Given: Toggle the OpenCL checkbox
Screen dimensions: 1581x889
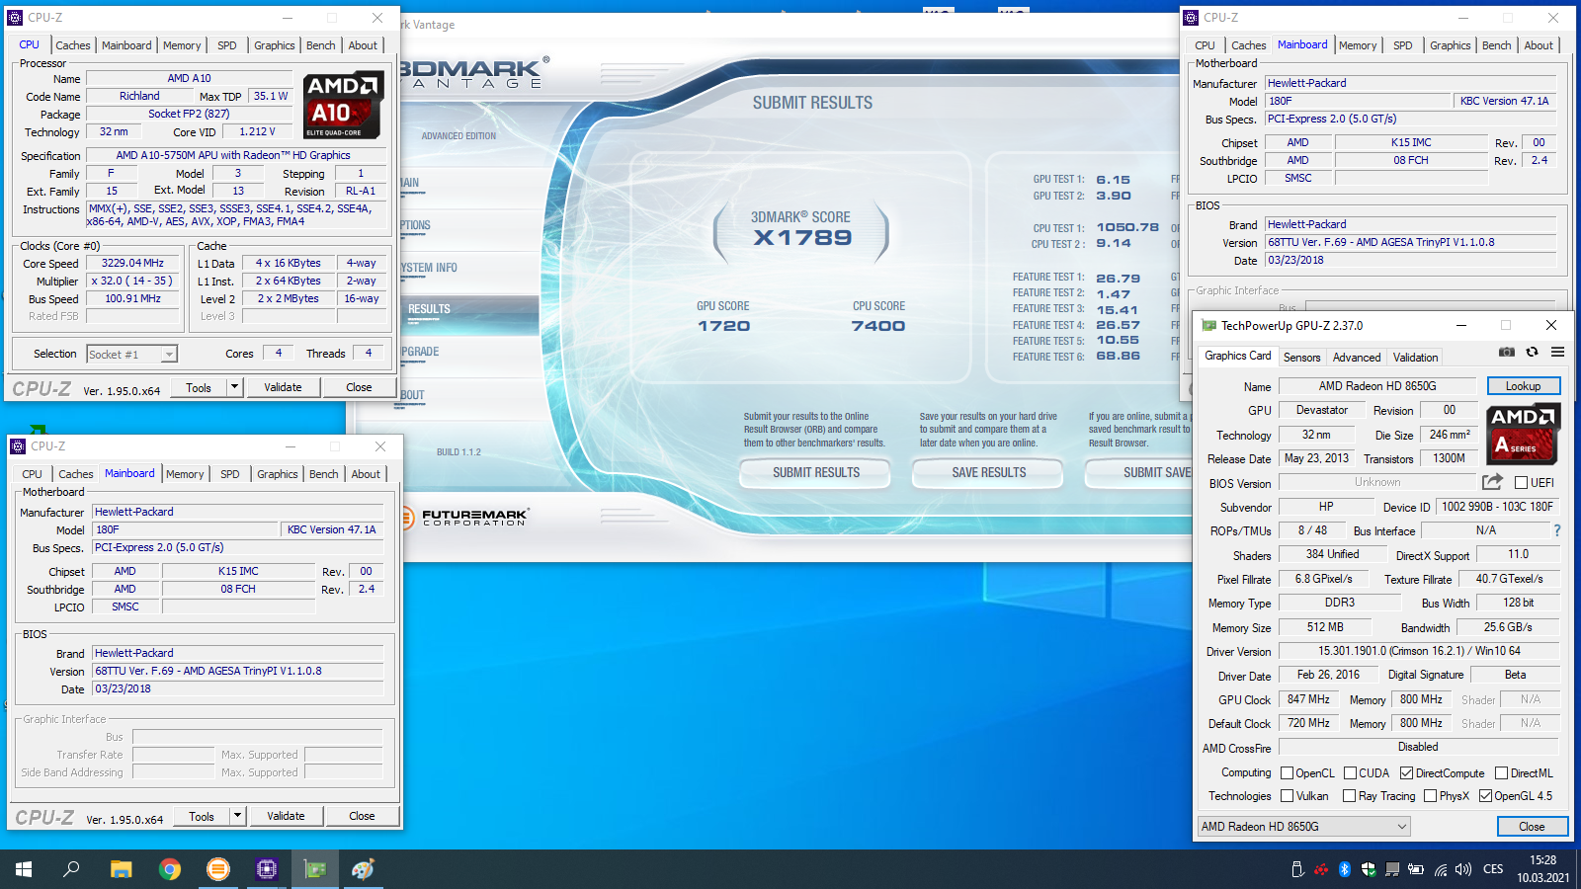Looking at the screenshot, I should pos(1288,773).
